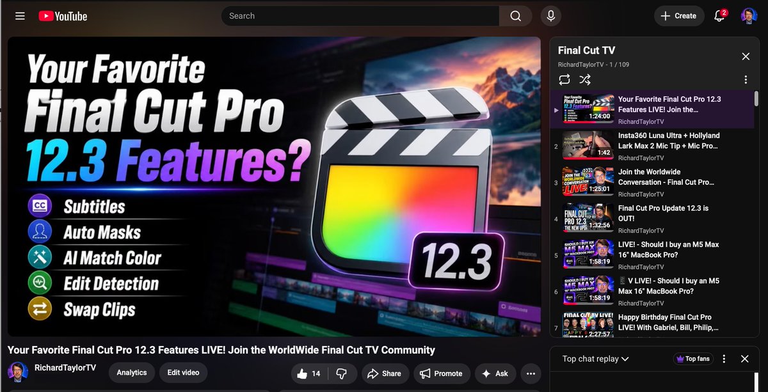Click the search magnifier button
Screen dimensions: 768x392
516,16
